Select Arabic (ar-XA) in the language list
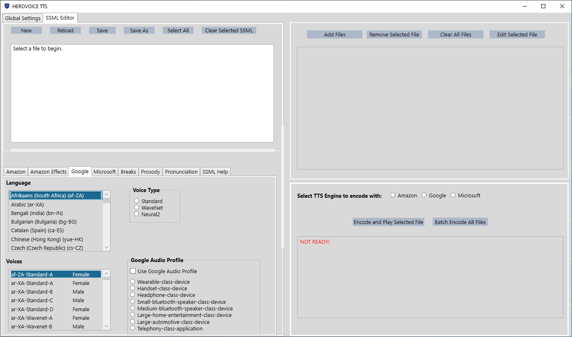This screenshot has height=337, width=572. (x=27, y=204)
